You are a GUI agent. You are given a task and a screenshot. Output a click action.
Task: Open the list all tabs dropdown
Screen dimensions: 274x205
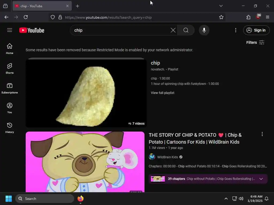[x=221, y=6]
